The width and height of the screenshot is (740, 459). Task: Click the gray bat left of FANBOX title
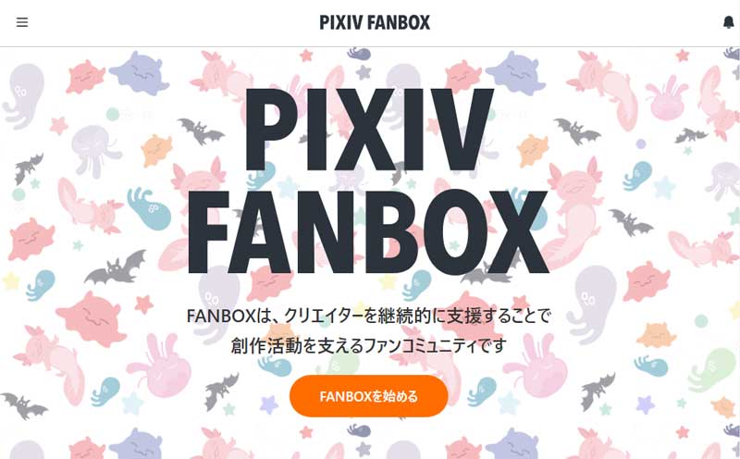coord(115,268)
